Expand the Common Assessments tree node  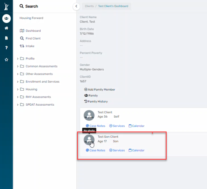pyautogui.click(x=18, y=66)
